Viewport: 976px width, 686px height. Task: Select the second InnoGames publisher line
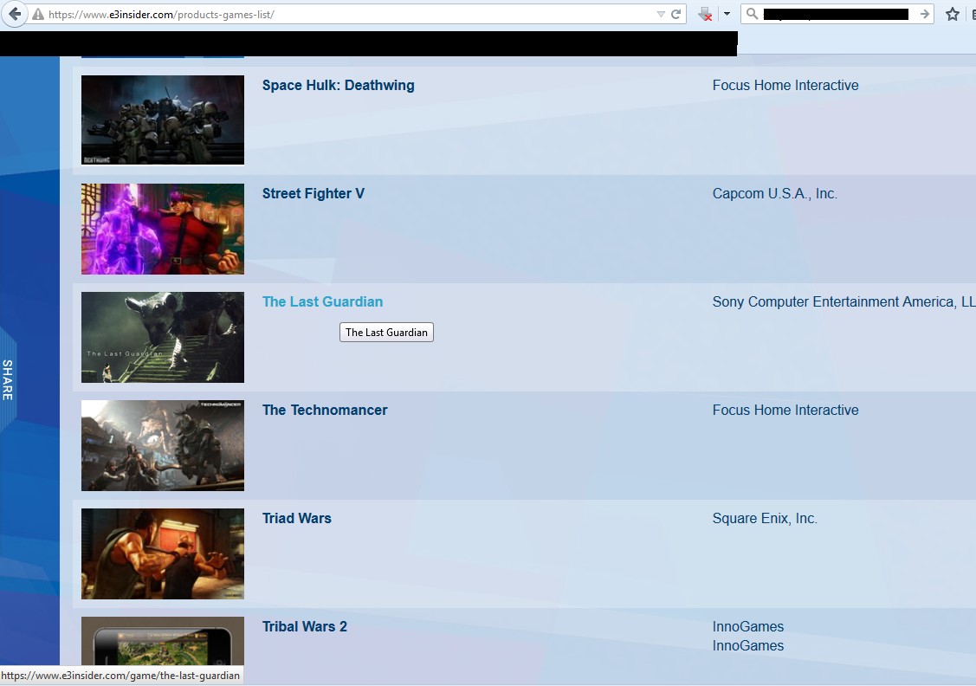[747, 646]
